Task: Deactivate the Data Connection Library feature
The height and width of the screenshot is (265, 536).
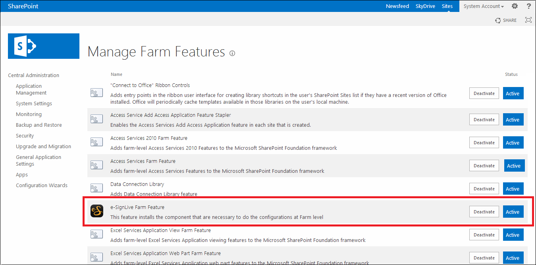Action: coord(484,189)
